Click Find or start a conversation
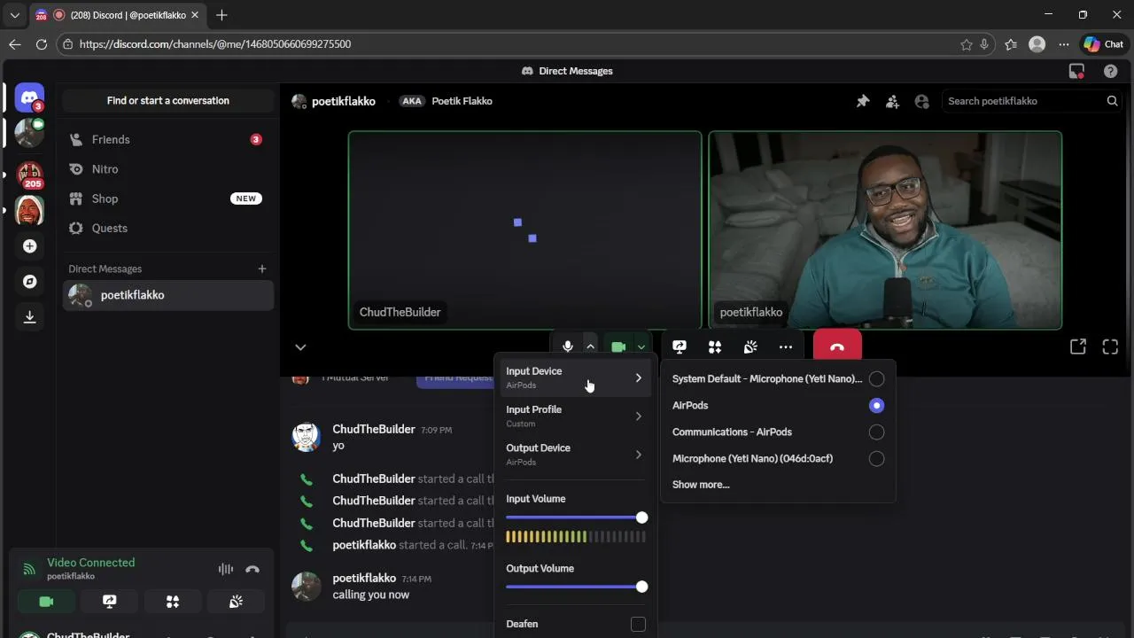Image resolution: width=1134 pixels, height=638 pixels. coord(168,100)
